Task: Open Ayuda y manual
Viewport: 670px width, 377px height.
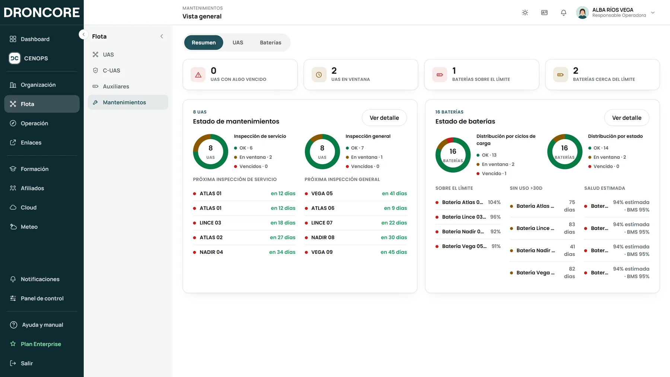Action: (42, 325)
